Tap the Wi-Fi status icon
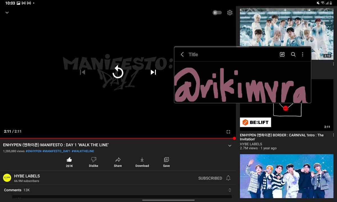 pyautogui.click(x=323, y=3)
